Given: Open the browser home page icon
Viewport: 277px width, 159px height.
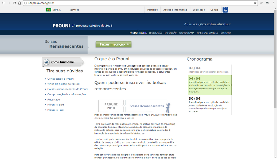Looking at the screenshot, I should click(19, 3).
